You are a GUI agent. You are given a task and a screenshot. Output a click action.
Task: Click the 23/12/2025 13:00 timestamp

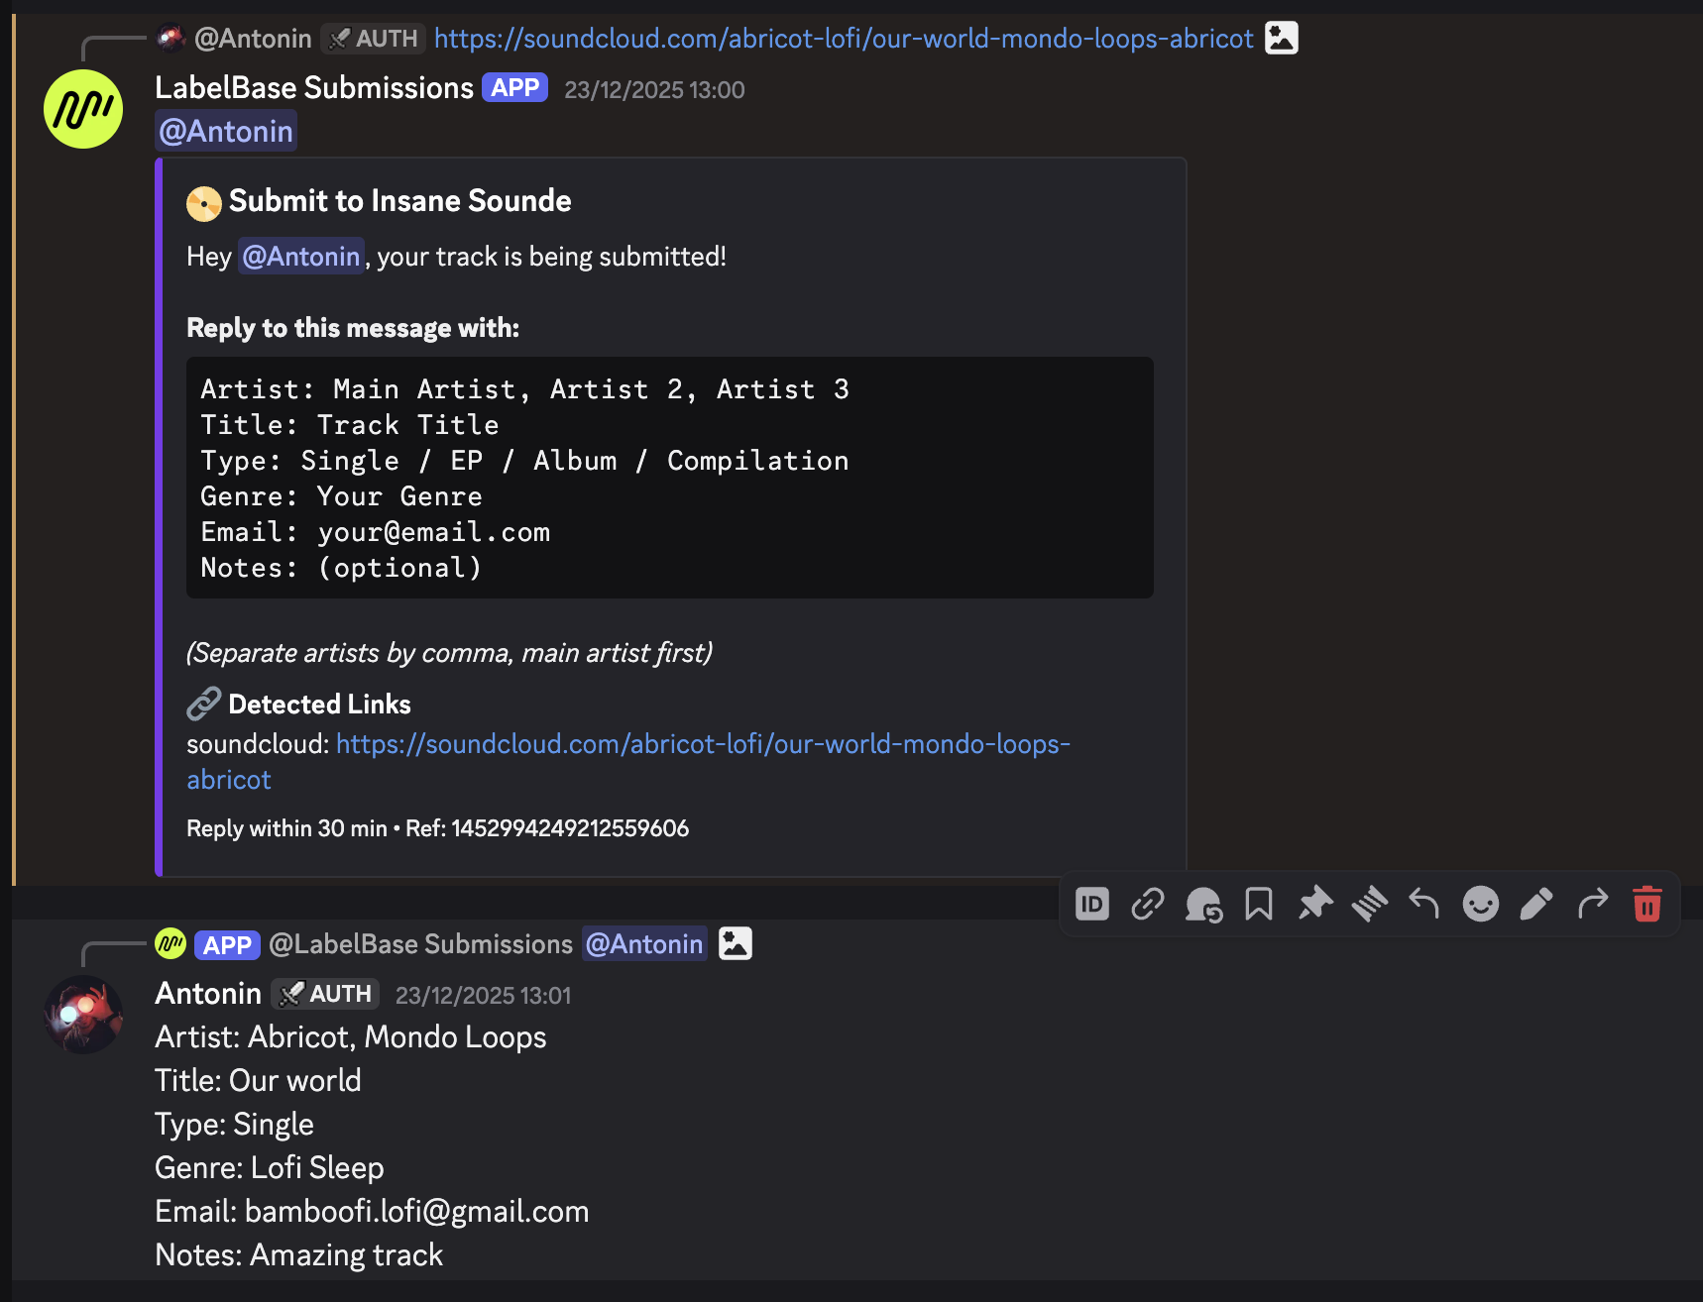coord(654,89)
